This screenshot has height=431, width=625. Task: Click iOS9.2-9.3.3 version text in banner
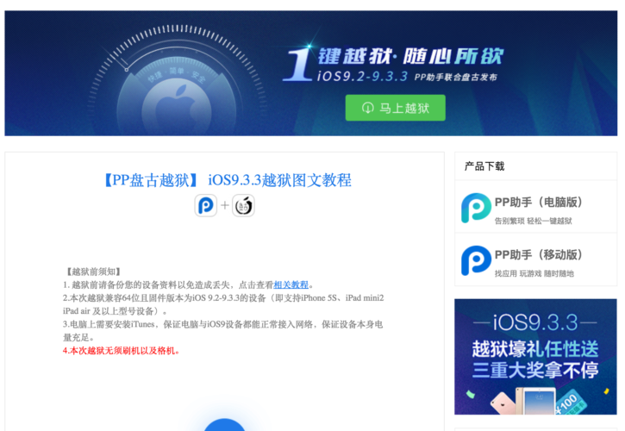pos(362,76)
